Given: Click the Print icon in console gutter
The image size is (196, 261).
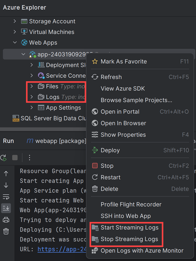Looking at the screenshot, I should (6, 220).
